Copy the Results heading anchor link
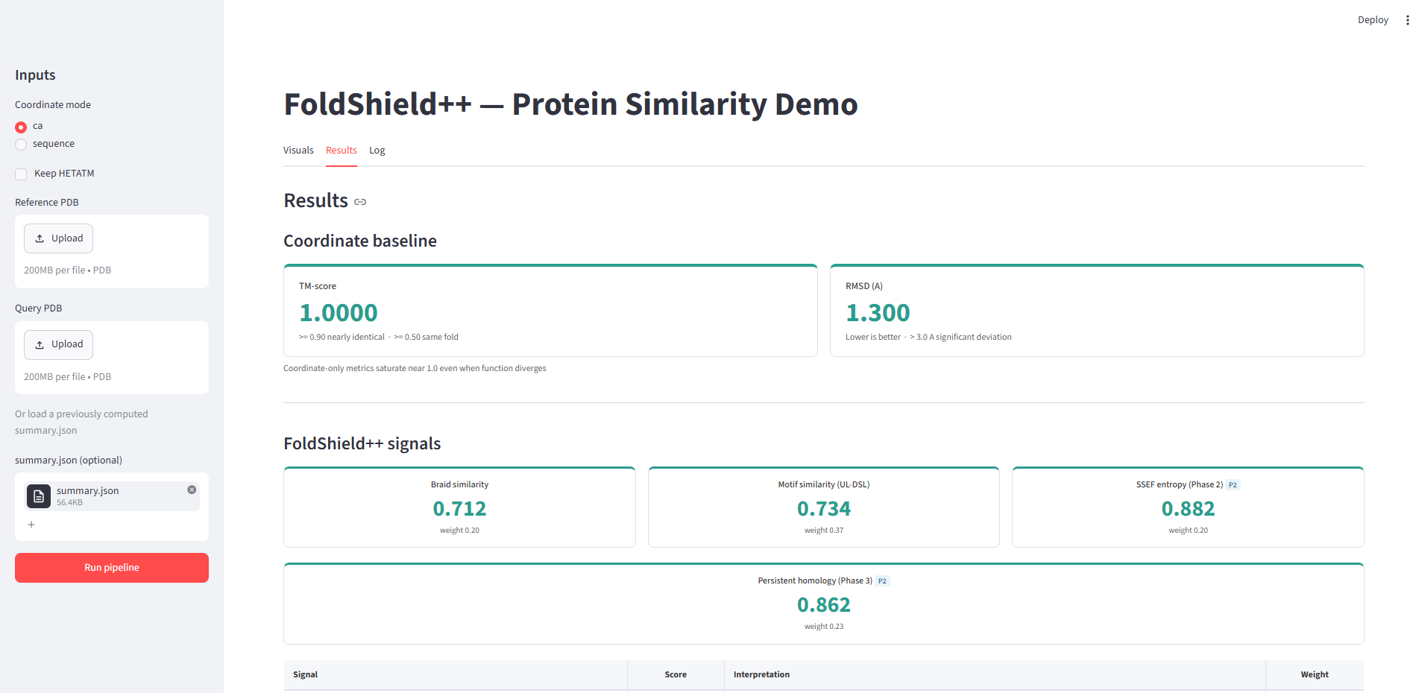The height and width of the screenshot is (693, 1419). coord(360,202)
